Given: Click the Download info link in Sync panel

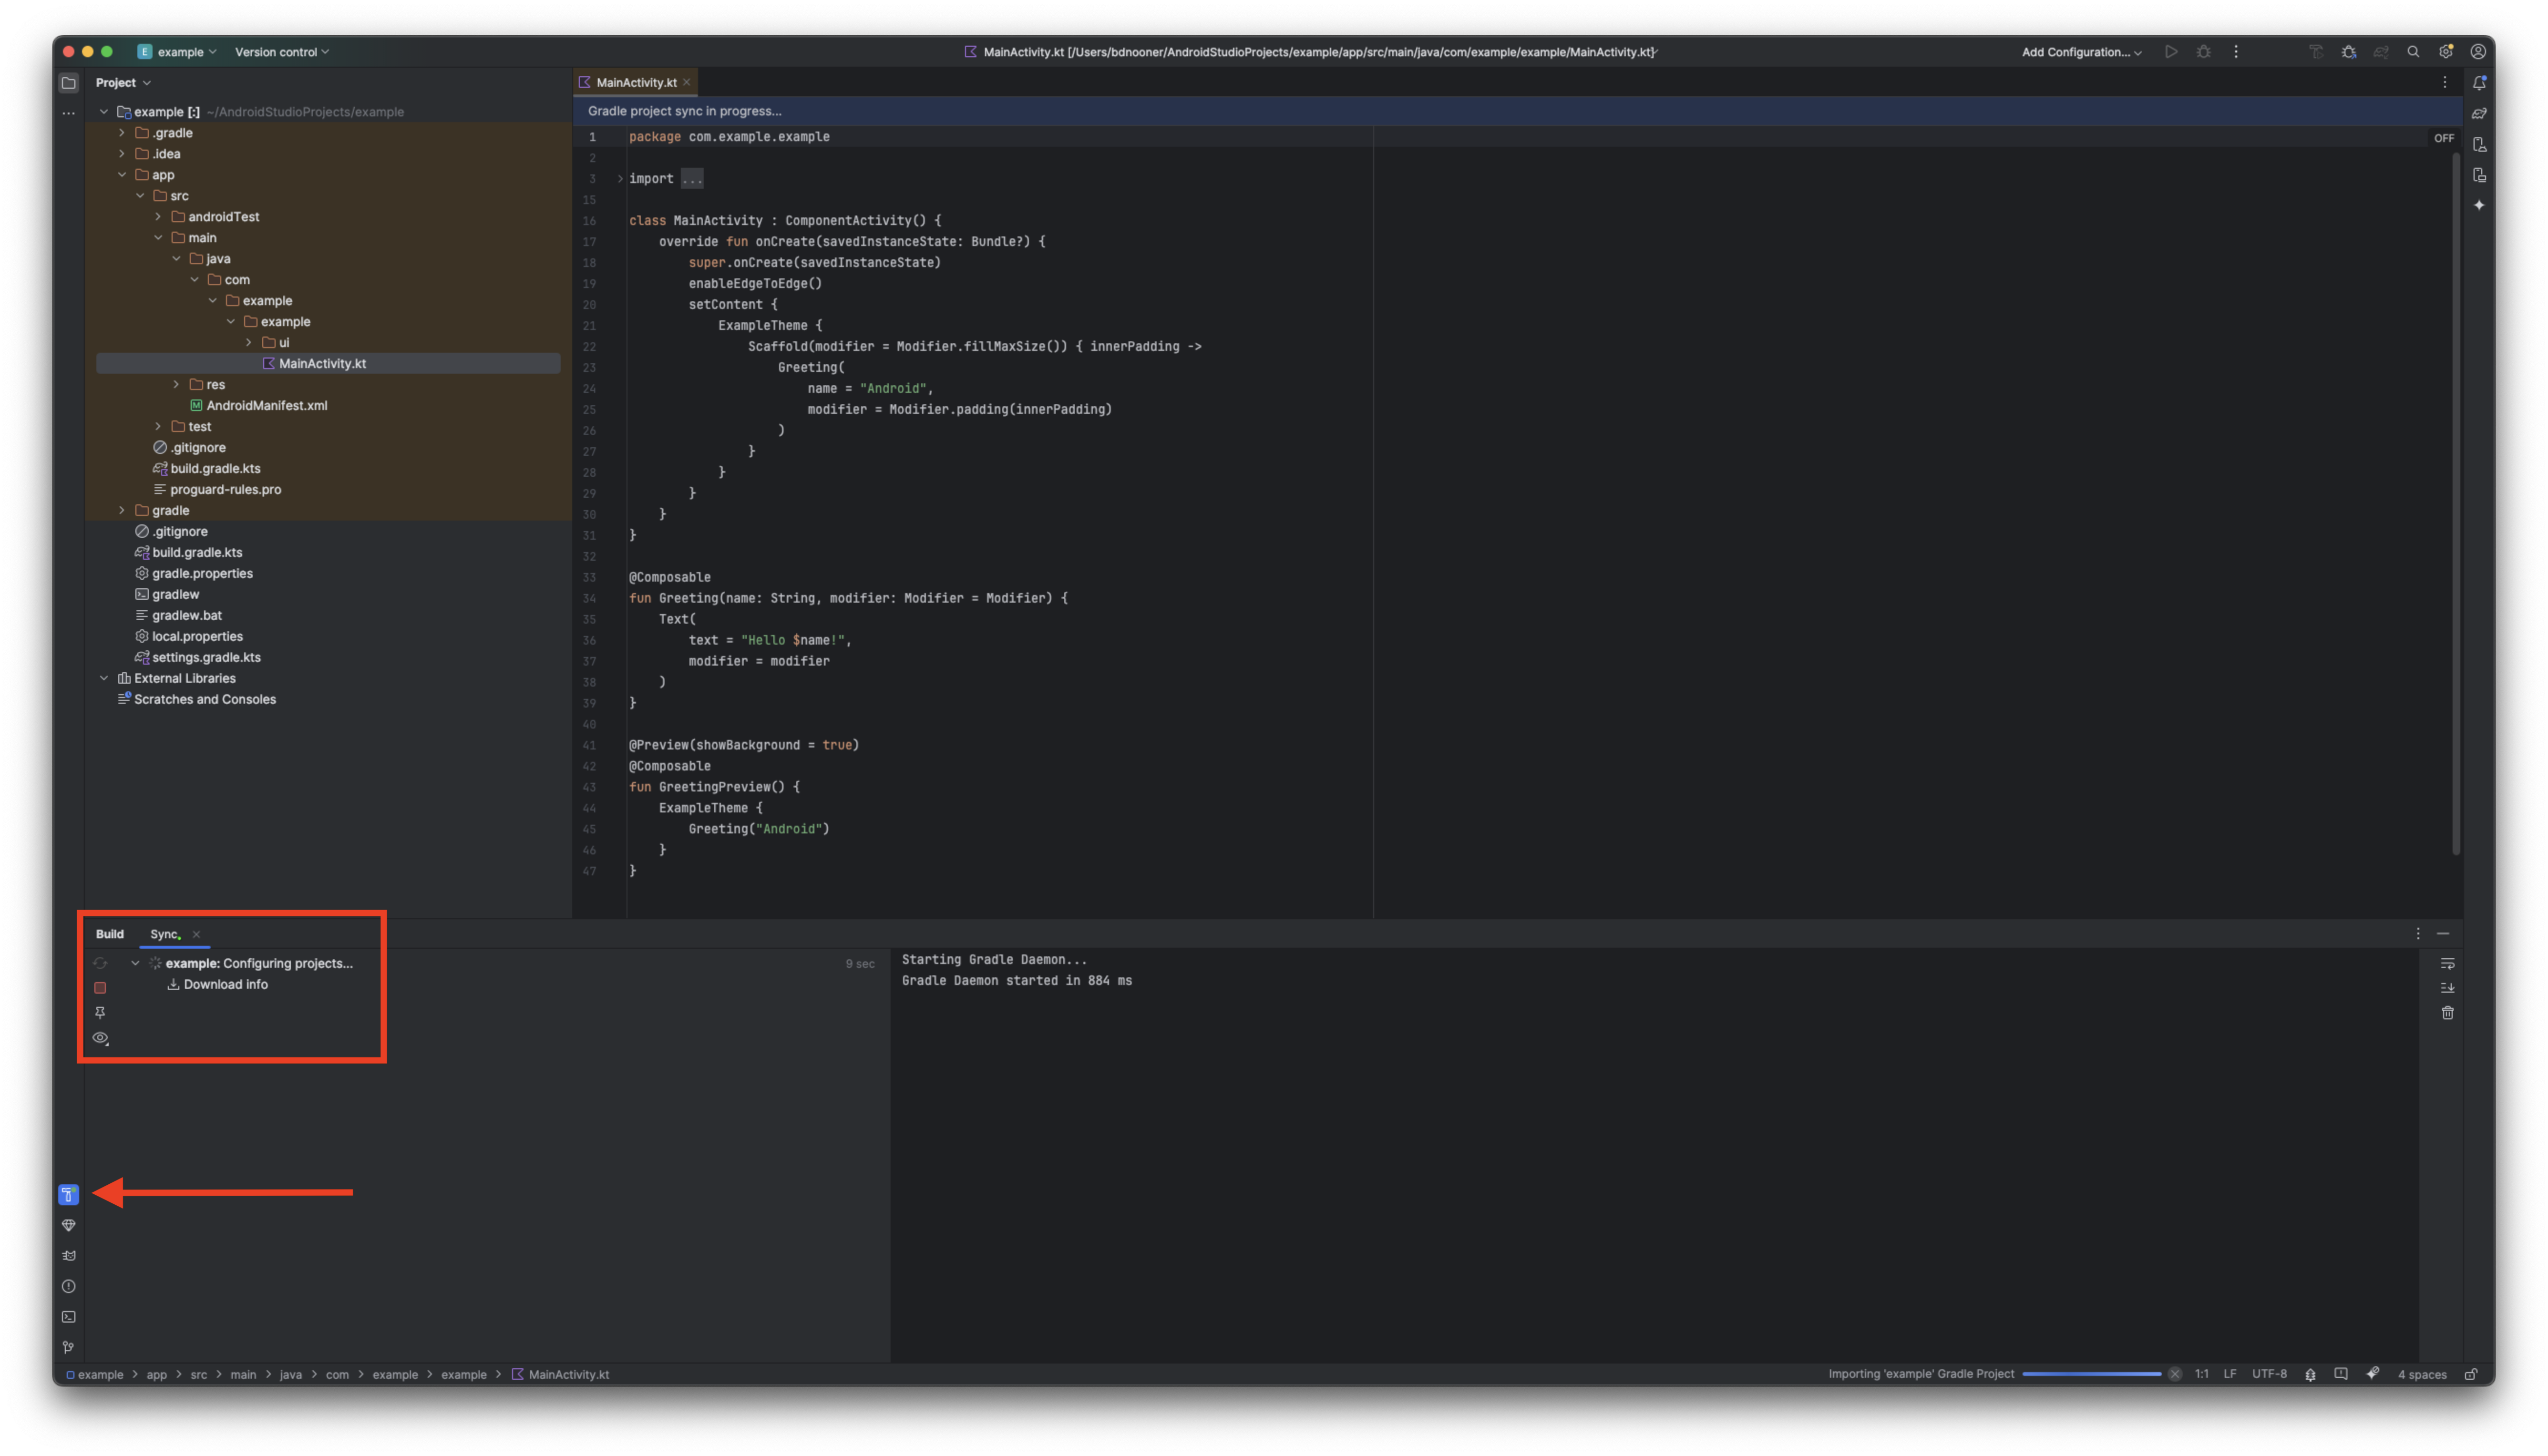Looking at the screenshot, I should (226, 984).
